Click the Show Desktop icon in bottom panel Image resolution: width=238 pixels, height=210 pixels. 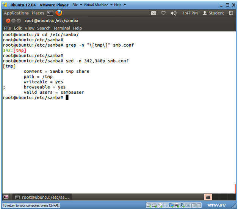point(6,197)
